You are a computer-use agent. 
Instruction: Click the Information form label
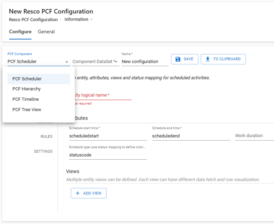pos(76,19)
